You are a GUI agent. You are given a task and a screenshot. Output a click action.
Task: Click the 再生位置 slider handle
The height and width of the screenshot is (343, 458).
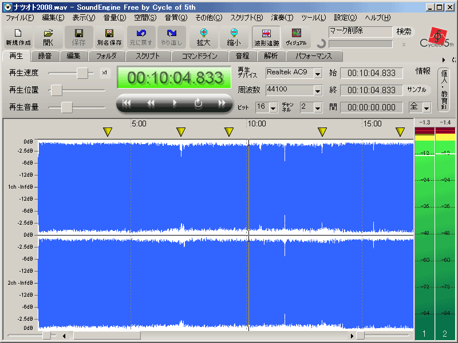click(x=56, y=90)
